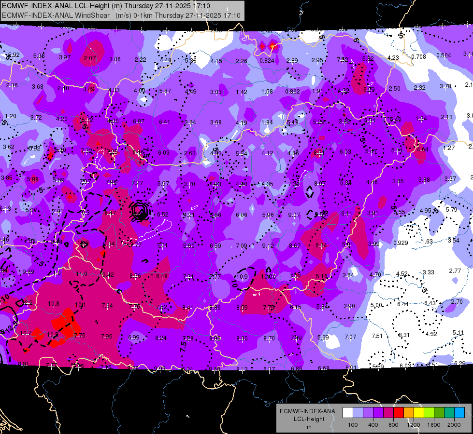The height and width of the screenshot is (434, 473).
Task: Click the wind shear value 1.58
Action: [267, 91]
